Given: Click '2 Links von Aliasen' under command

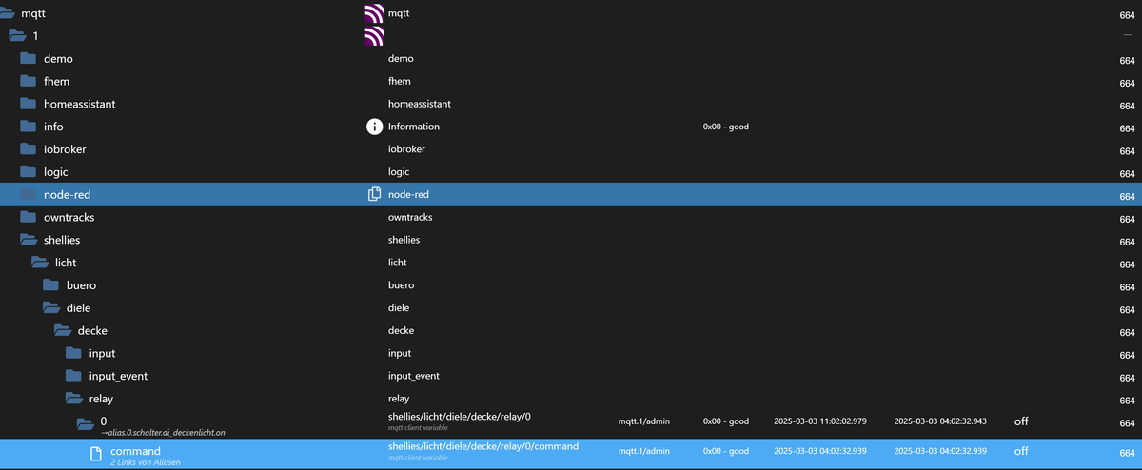Looking at the screenshot, I should [146, 461].
